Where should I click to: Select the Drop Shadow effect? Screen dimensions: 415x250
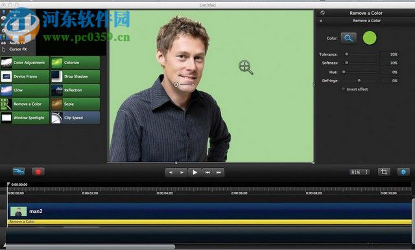[x=75, y=76]
